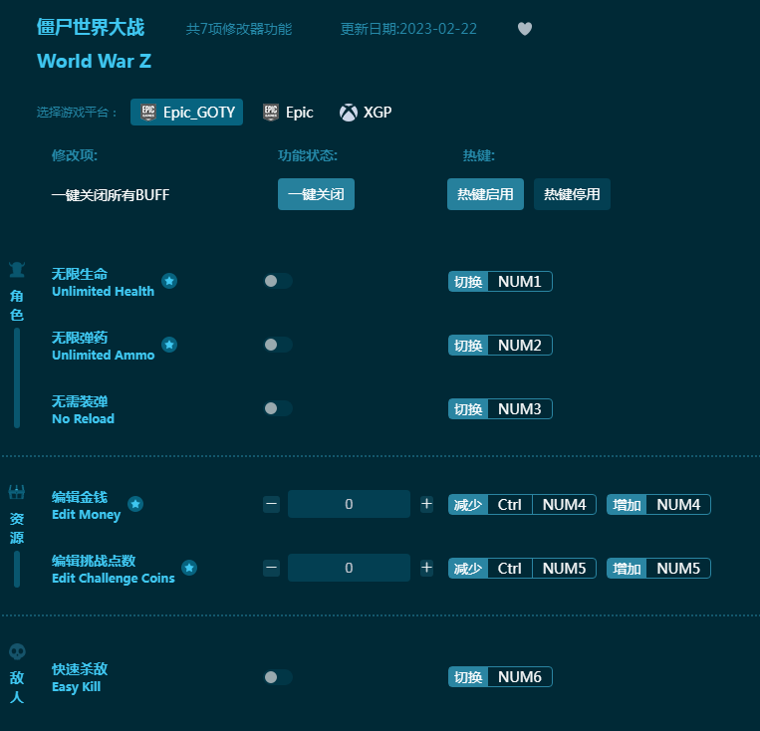Click the Ctrl key in Edit Money decrease hotkey
Image resolution: width=760 pixels, height=731 pixels.
(510, 505)
